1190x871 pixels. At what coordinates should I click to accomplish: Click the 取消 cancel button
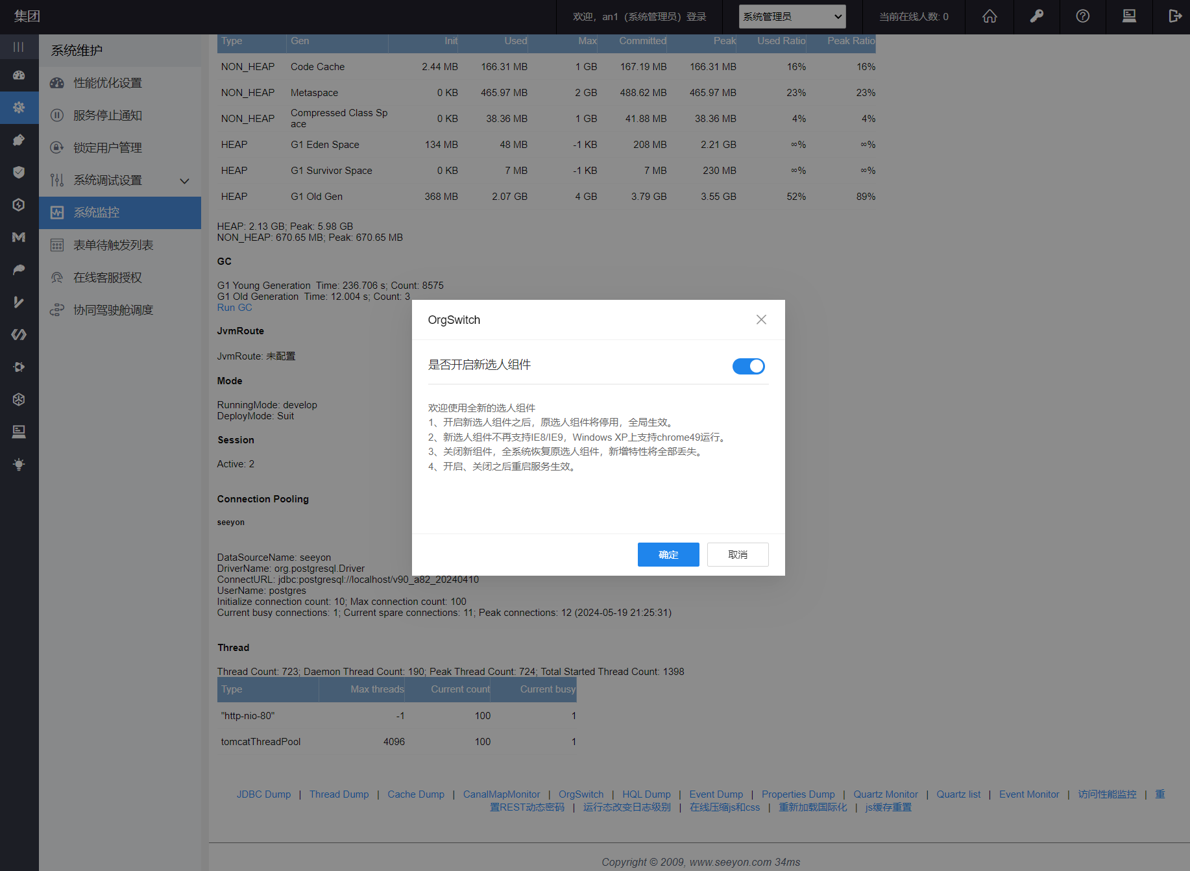point(737,554)
